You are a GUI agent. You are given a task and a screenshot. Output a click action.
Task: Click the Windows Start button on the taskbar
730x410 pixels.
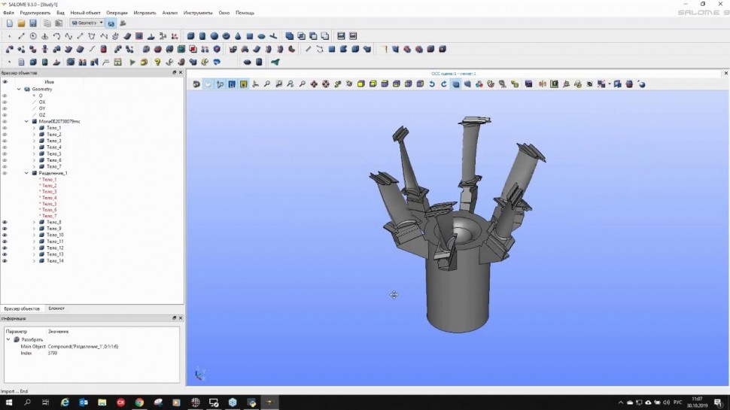pyautogui.click(x=9, y=402)
